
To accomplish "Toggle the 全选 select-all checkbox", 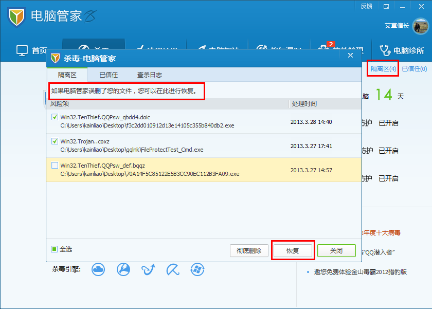I will point(54,249).
